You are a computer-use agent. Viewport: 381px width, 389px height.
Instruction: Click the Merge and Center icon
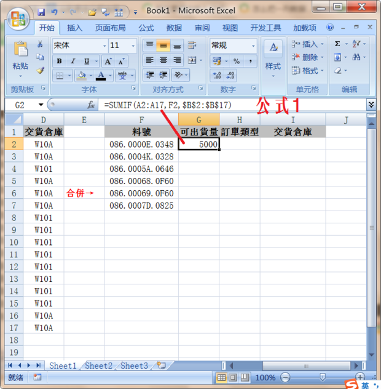(192, 60)
